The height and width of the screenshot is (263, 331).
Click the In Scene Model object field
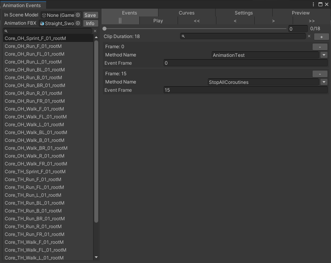[x=61, y=15]
